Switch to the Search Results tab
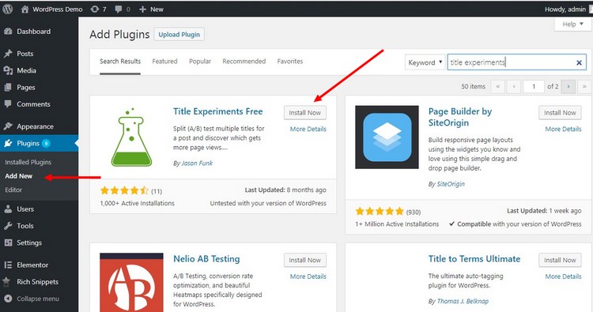The width and height of the screenshot is (593, 312). click(120, 61)
